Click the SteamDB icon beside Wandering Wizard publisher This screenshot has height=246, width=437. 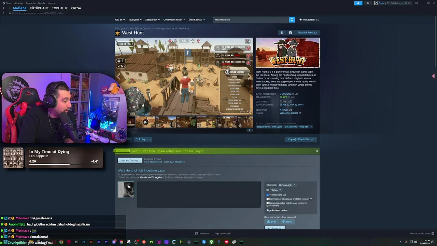300,113
